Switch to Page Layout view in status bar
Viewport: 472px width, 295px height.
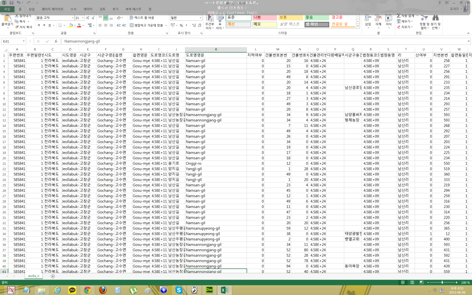pyautogui.click(x=412, y=283)
